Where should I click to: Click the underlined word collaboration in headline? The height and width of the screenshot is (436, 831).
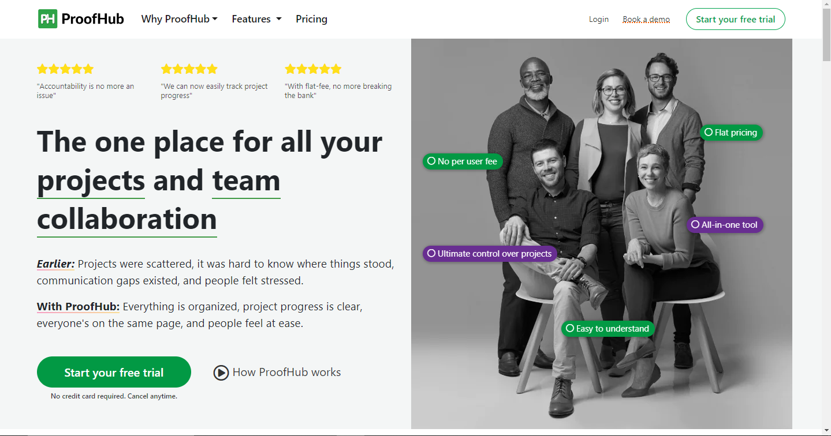(127, 219)
